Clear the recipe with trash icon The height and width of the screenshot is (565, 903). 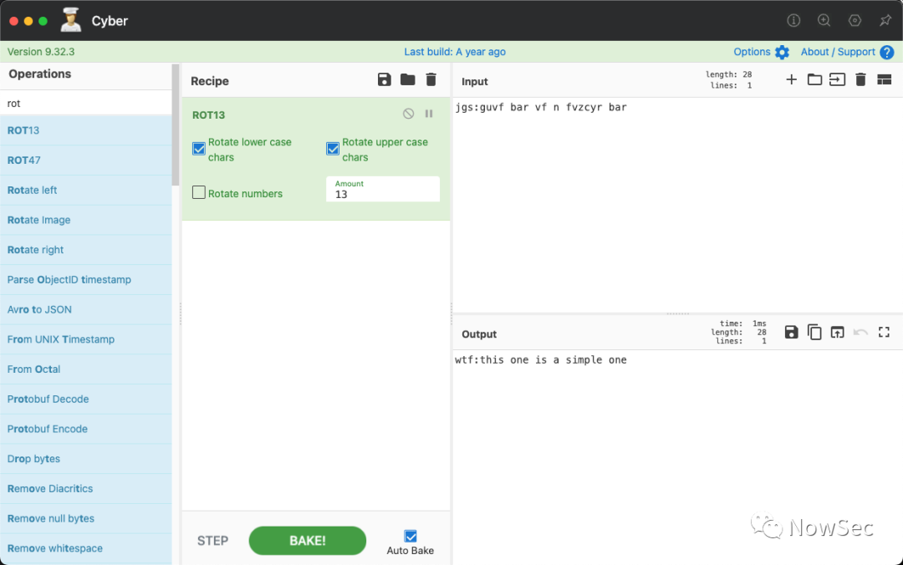431,79
